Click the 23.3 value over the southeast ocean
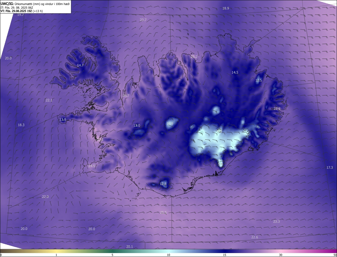This screenshot has width=337, height=257. 276,221
